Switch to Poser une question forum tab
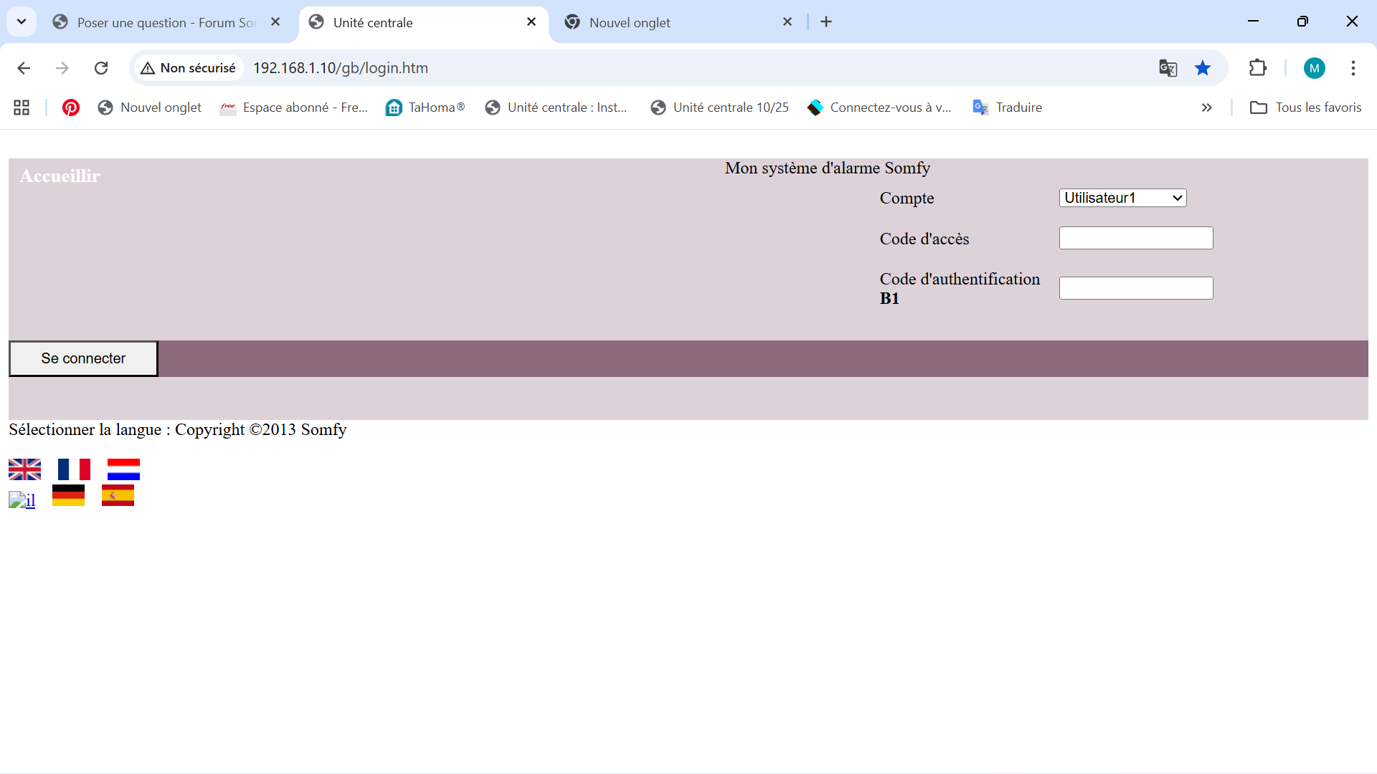 coord(165,22)
